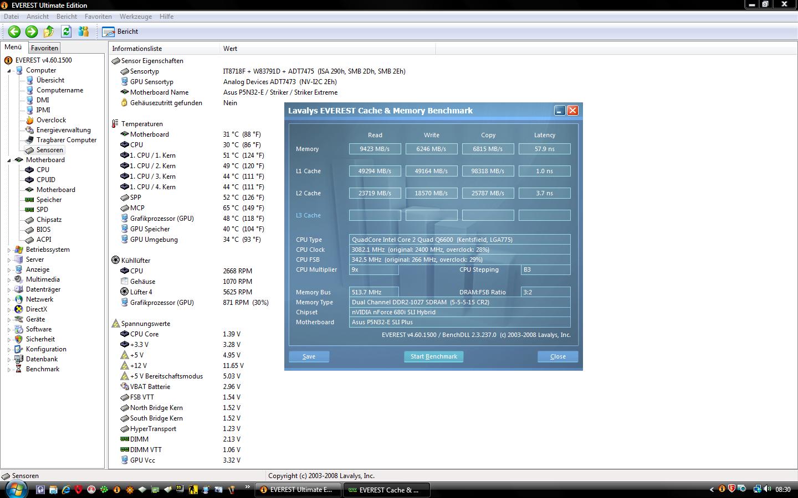Switch to EVEREST Cache & taskbar button
This screenshot has height=498, width=798.
pyautogui.click(x=386, y=490)
